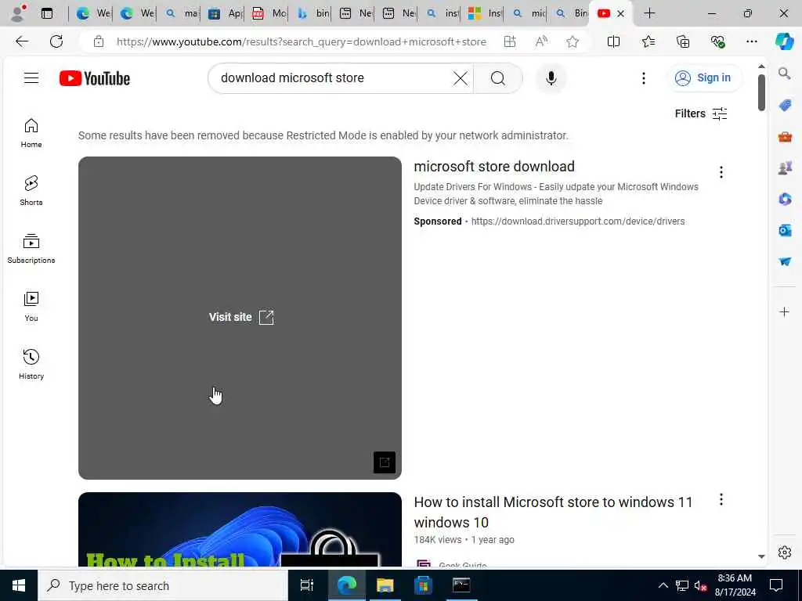
Task: Open more options for the install video
Action: 721,499
